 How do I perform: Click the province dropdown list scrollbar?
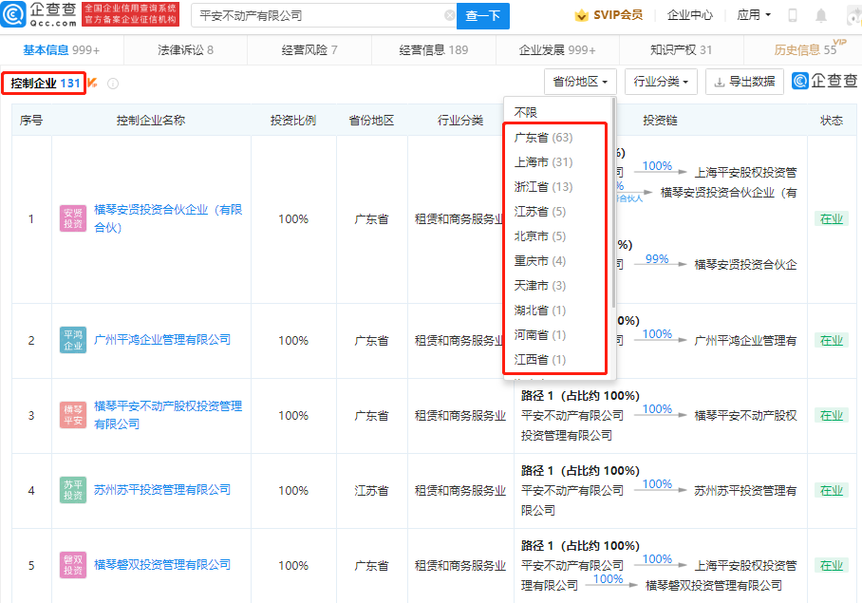click(x=613, y=203)
